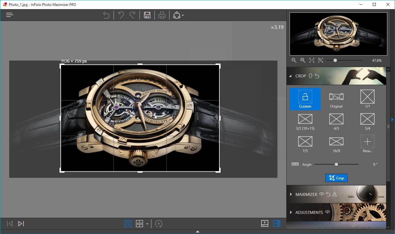Zoom out with the minus magnifier
Screen dimensions: 395x234
[294, 60]
